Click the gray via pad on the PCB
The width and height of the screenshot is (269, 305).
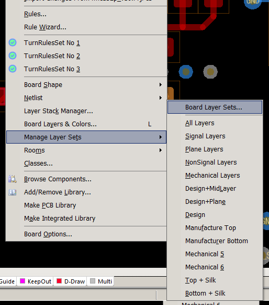(x=210, y=72)
